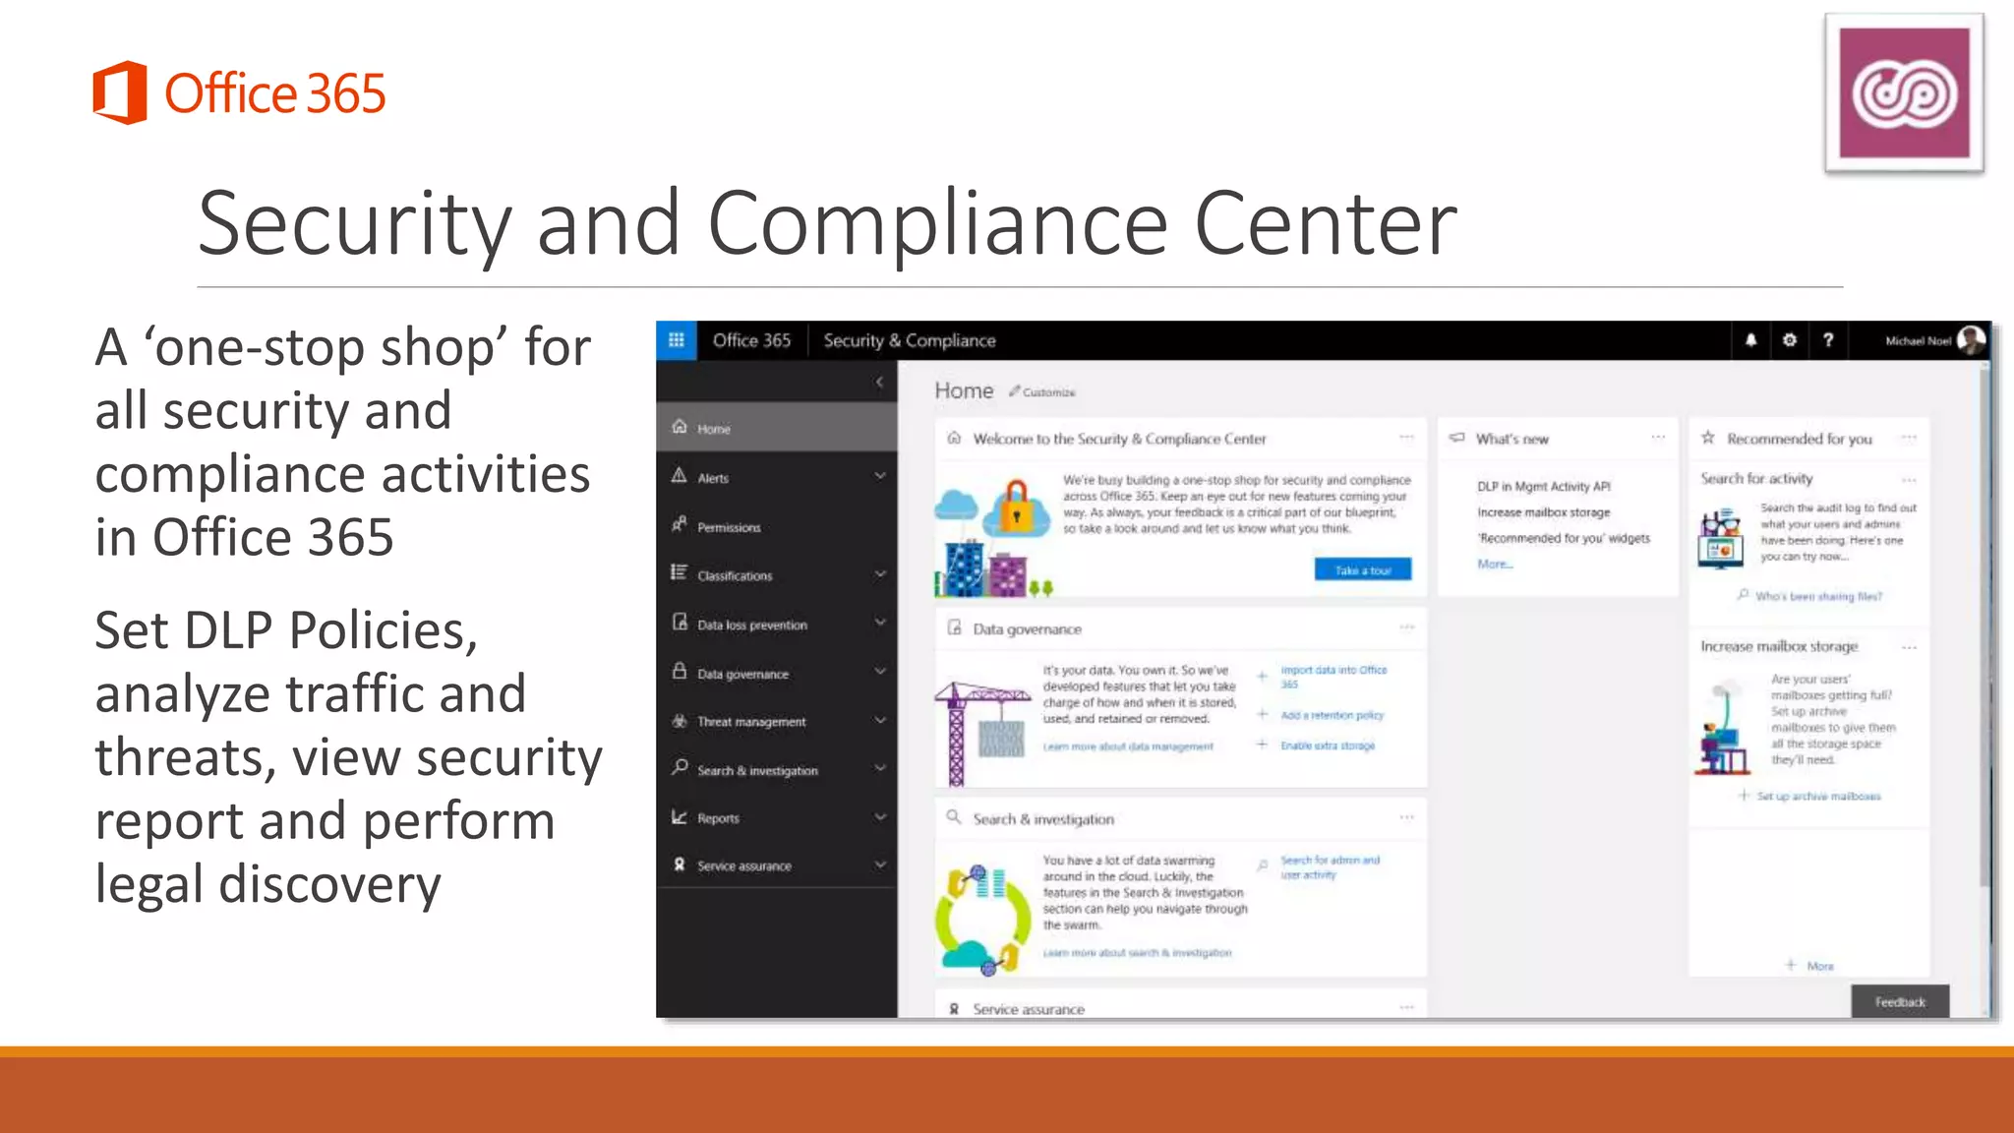This screenshot has width=2014, height=1133.
Task: Click the Recommended for you star icon
Action: coord(1708,438)
